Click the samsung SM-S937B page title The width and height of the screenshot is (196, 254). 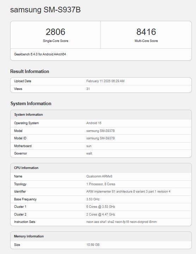tap(45, 10)
